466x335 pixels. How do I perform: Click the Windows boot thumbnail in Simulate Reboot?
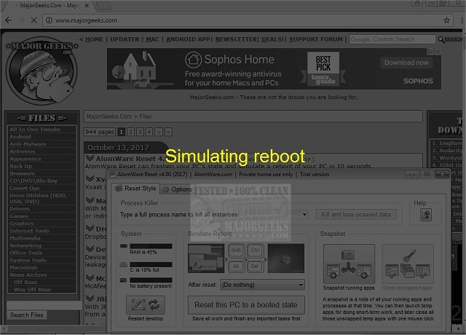pyautogui.click(x=286, y=259)
